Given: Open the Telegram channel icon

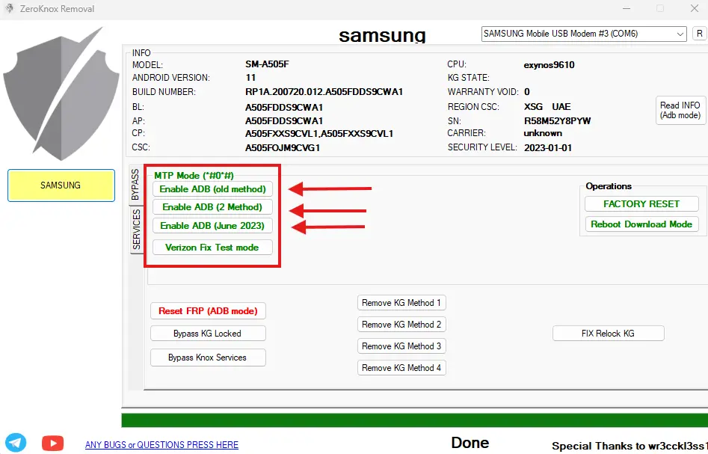Looking at the screenshot, I should pyautogui.click(x=16, y=443).
